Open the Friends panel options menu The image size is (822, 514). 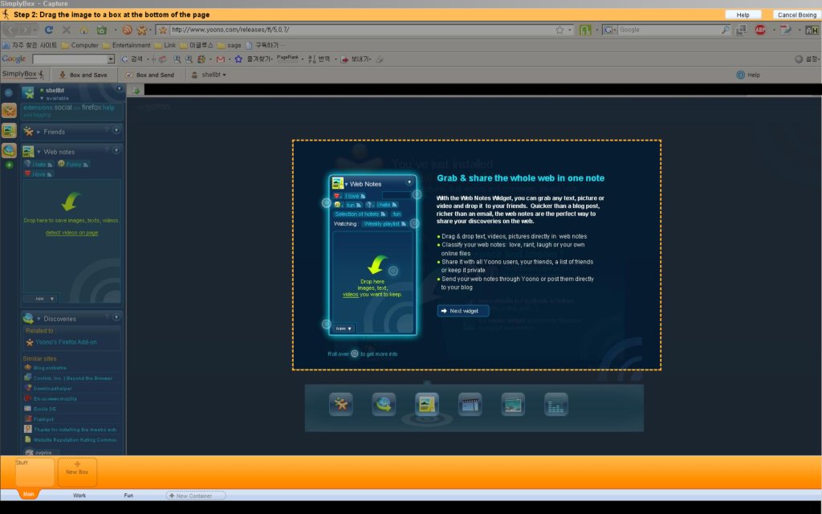click(116, 130)
